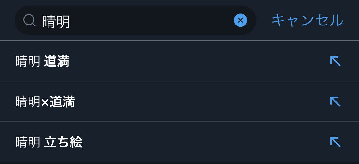Select the 晴明 道満 search suggestion

point(42,61)
